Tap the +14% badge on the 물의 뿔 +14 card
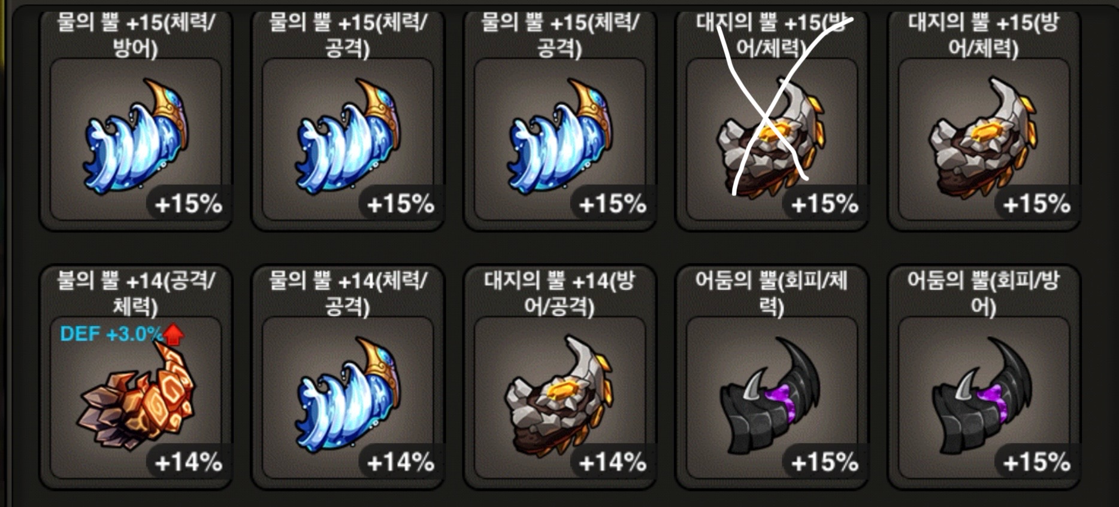This screenshot has width=1119, height=507. pyautogui.click(x=400, y=462)
